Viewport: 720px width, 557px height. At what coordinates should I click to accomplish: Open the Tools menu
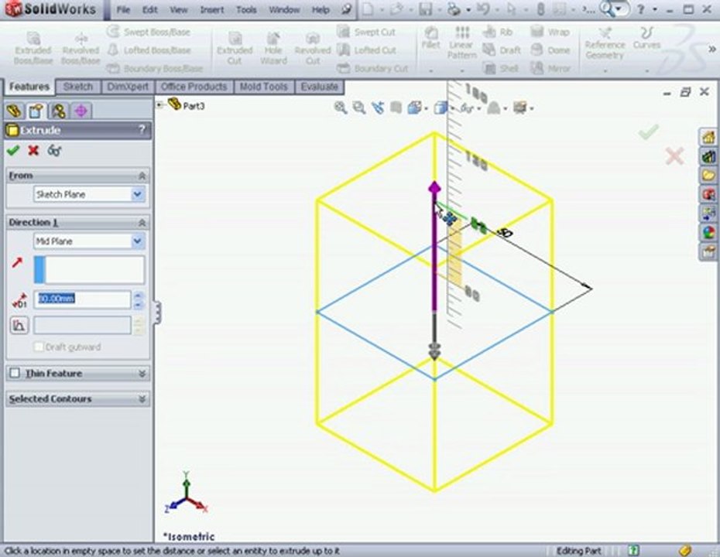[246, 9]
